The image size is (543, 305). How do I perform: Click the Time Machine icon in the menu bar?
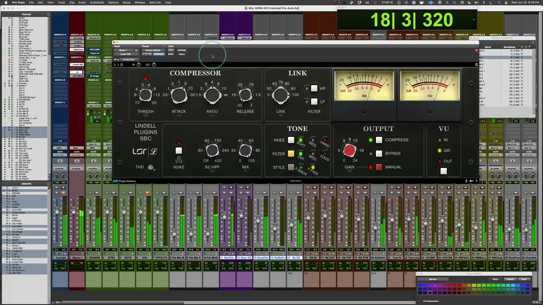(454, 3)
